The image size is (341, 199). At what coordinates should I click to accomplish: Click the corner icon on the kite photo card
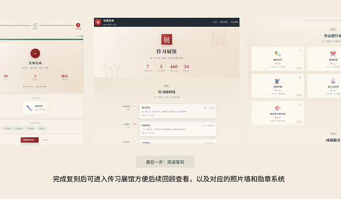(300, 50)
